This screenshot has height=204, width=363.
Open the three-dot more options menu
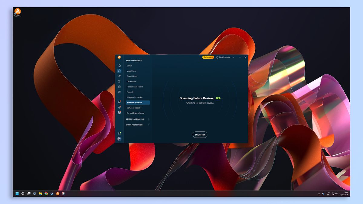click(233, 57)
